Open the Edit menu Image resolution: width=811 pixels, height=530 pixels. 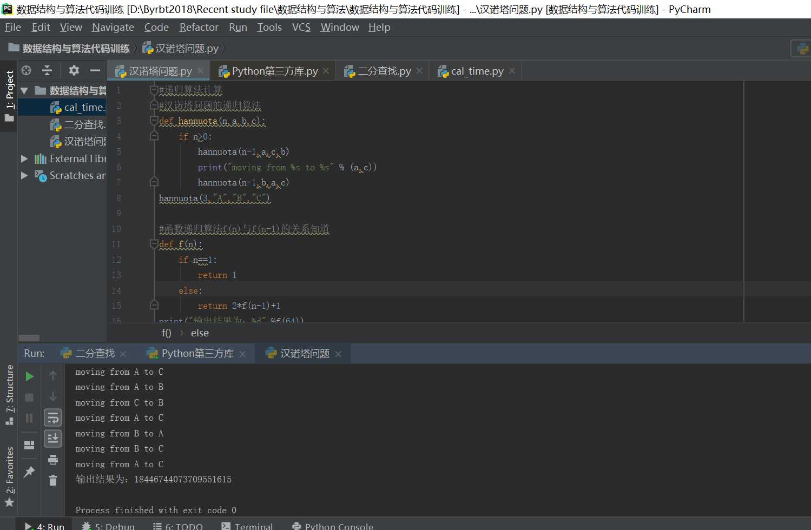pos(41,27)
